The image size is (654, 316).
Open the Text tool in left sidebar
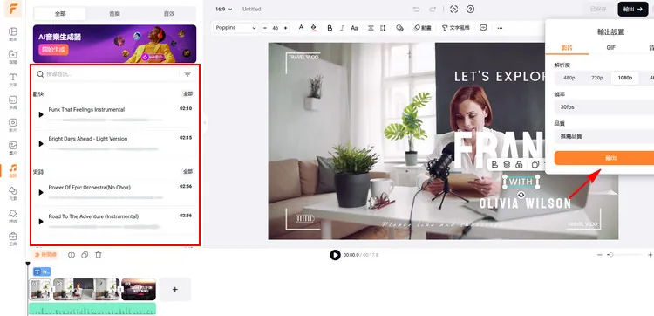coord(13,79)
